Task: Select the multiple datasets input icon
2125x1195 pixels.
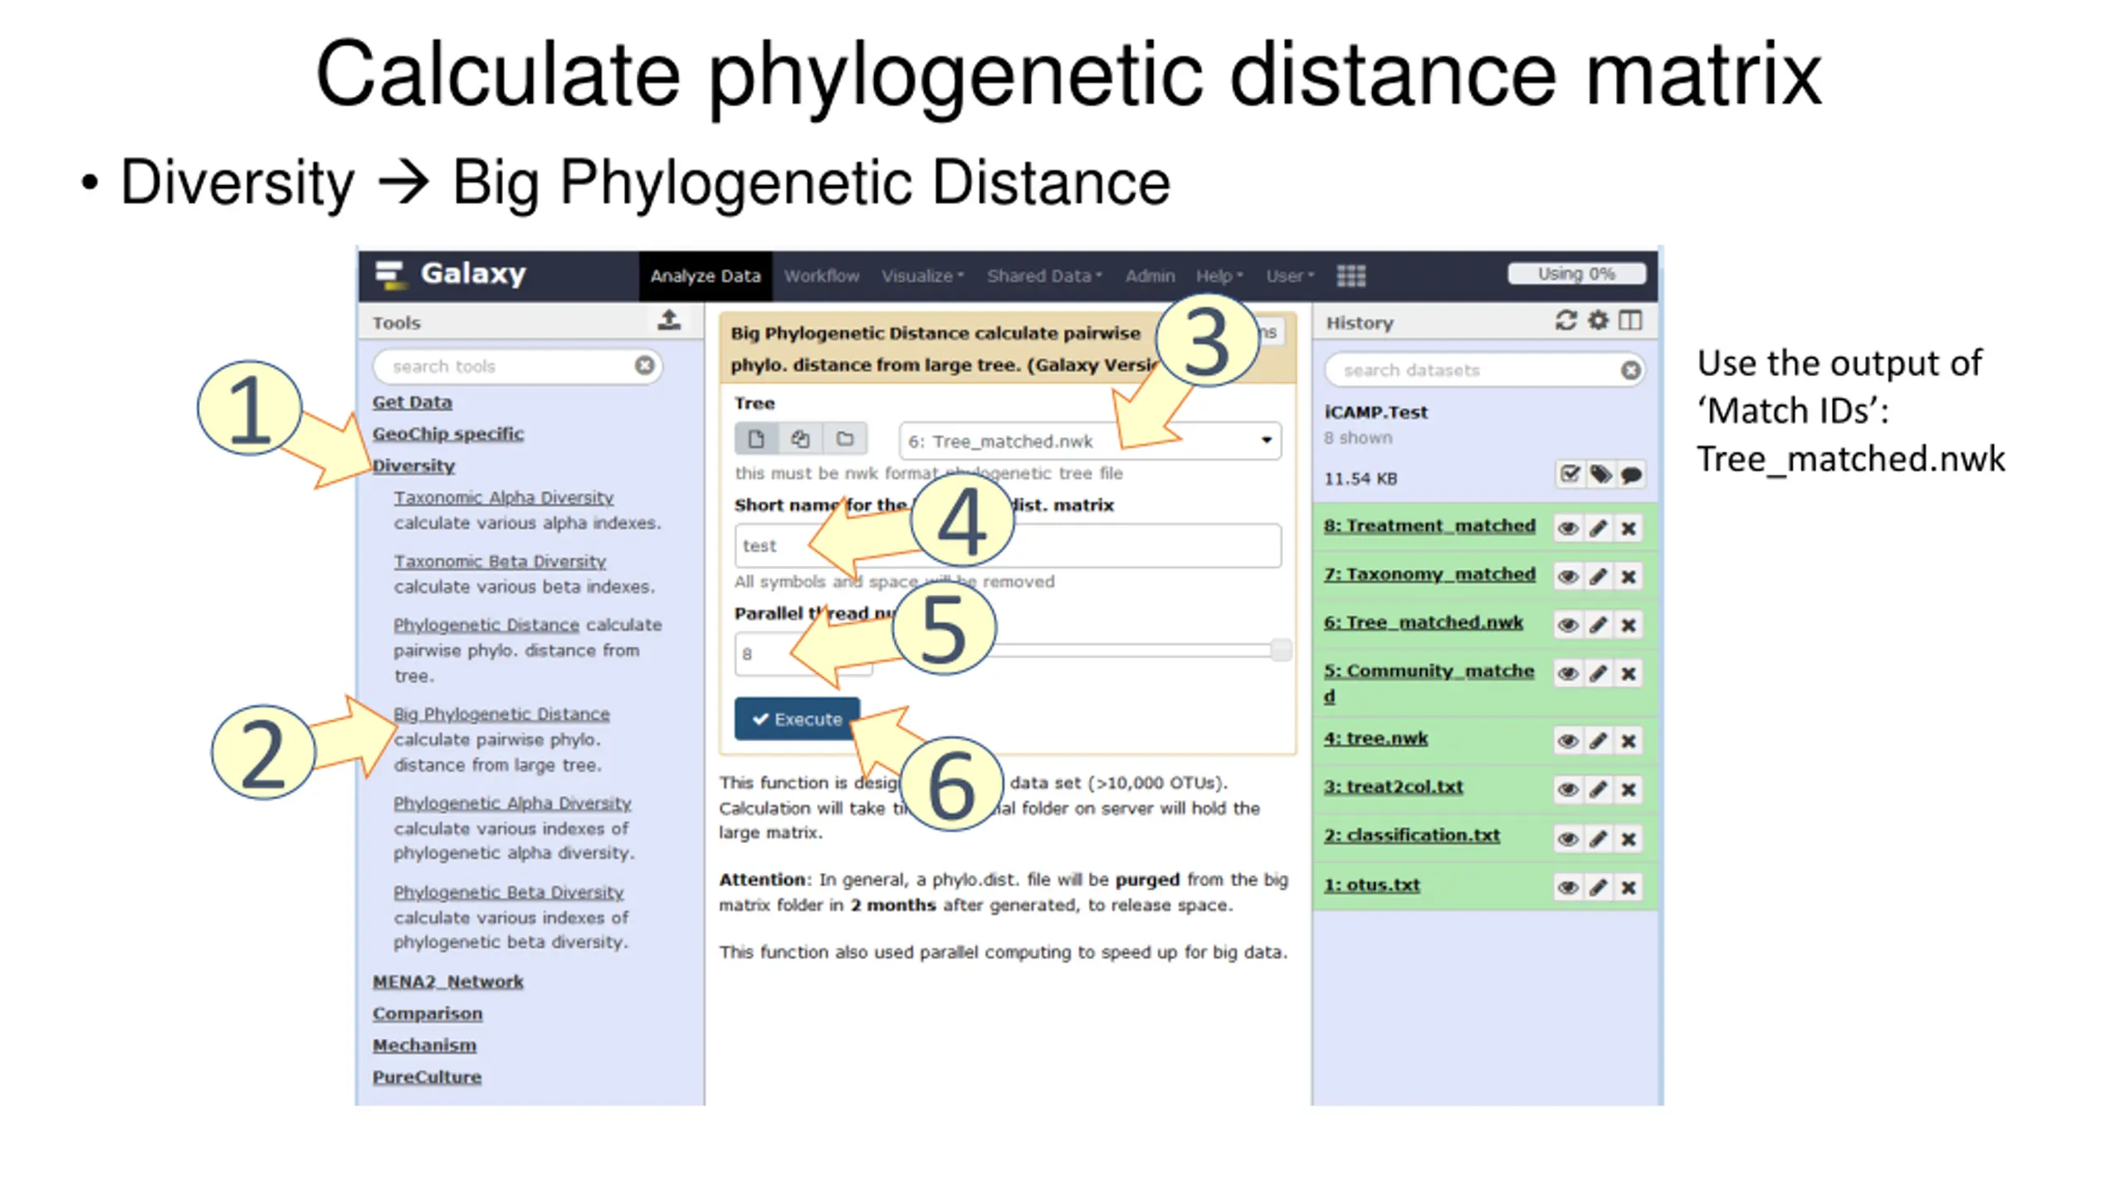Action: [800, 439]
